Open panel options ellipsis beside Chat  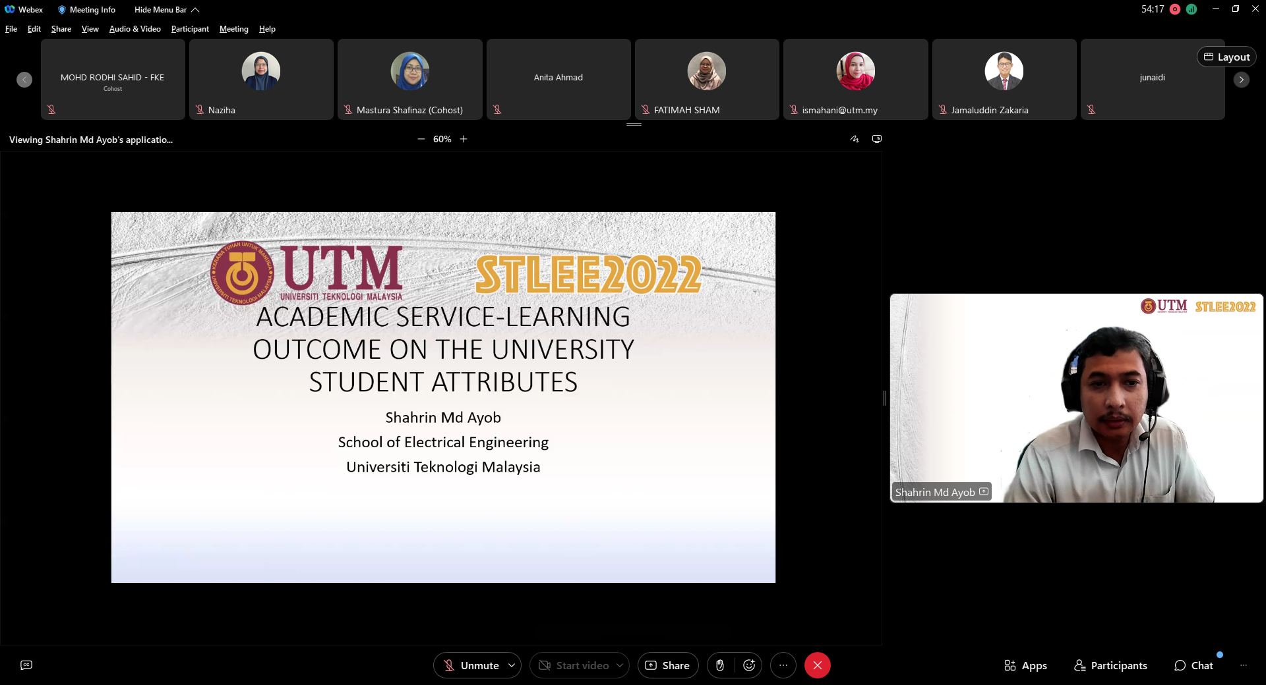coord(1244,665)
